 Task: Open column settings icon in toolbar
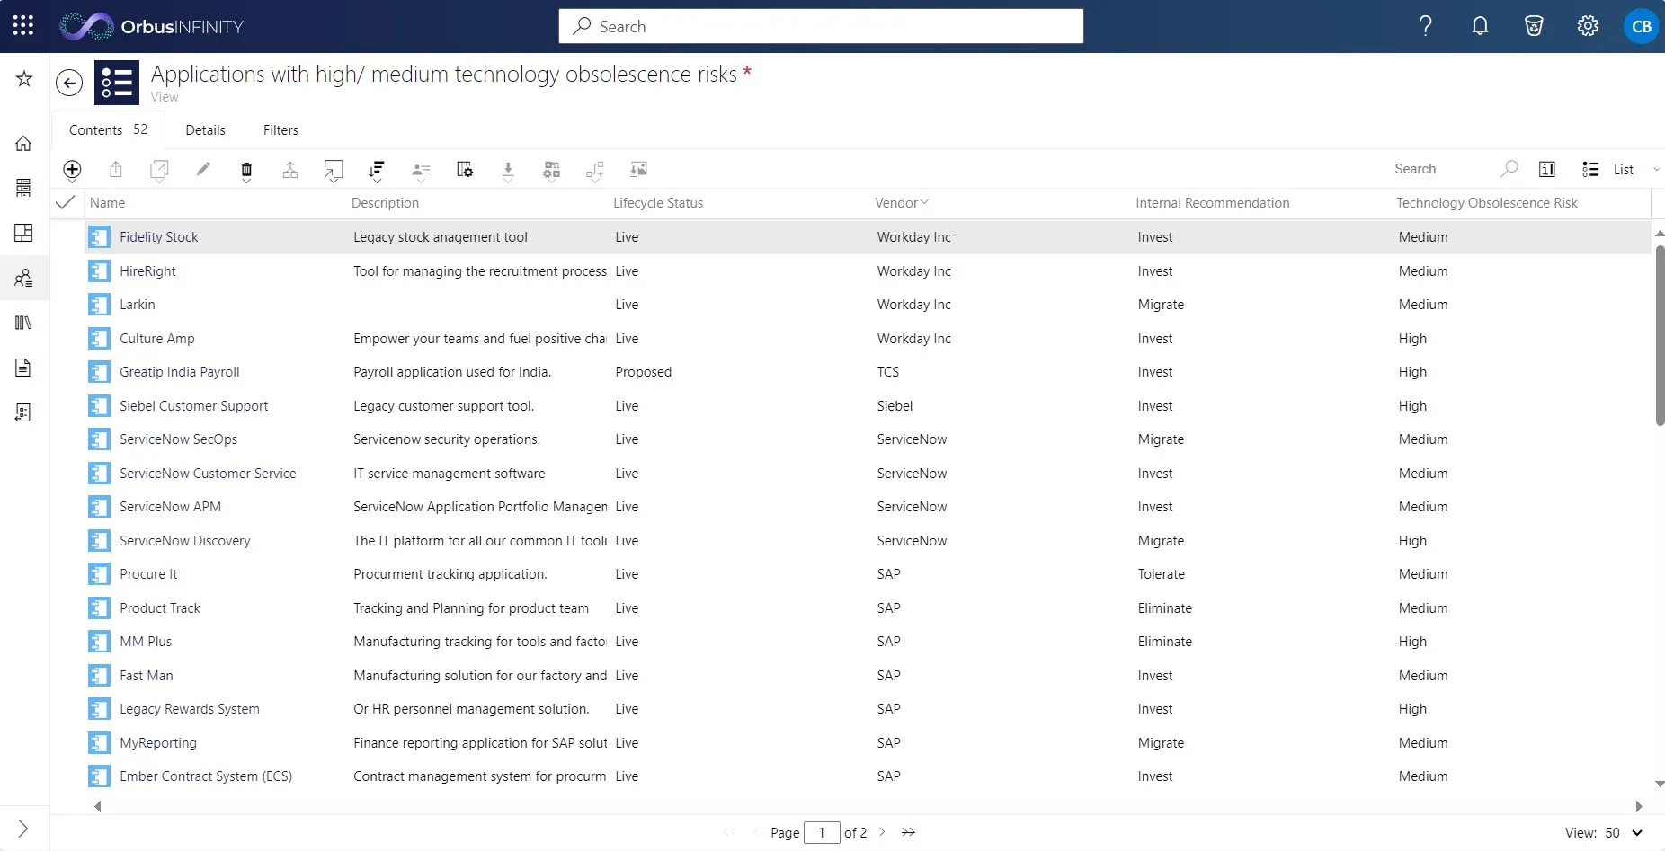[x=465, y=169]
